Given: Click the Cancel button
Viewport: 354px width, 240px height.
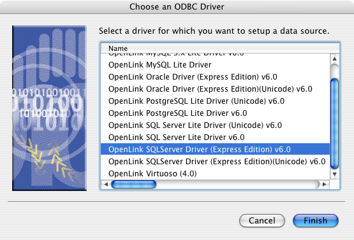Looking at the screenshot, I should tap(262, 221).
